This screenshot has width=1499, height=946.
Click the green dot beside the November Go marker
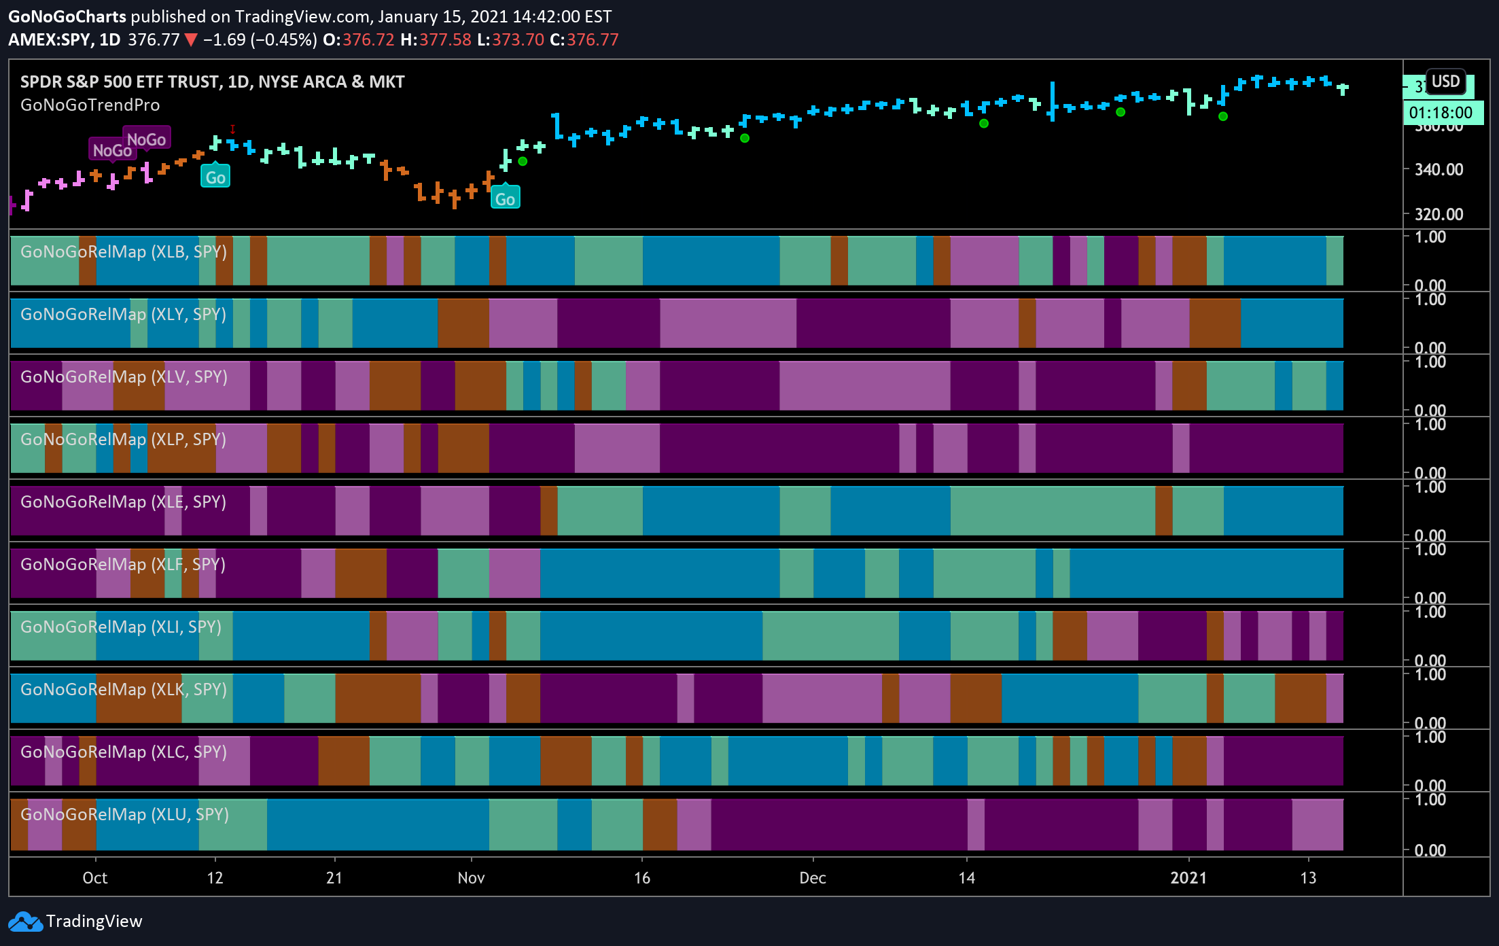(x=523, y=161)
